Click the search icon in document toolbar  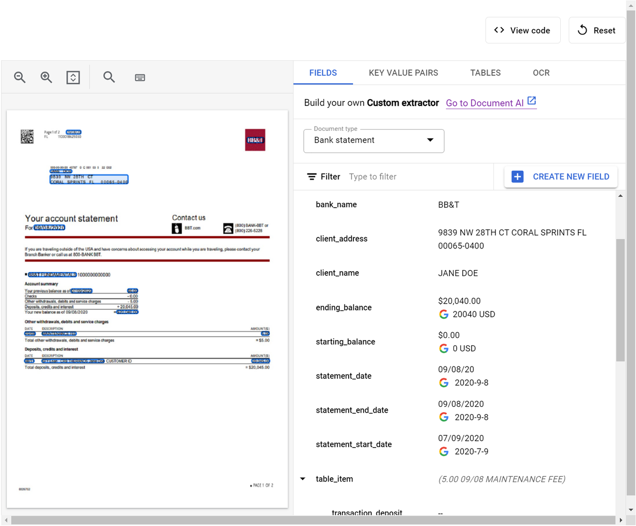click(x=109, y=77)
